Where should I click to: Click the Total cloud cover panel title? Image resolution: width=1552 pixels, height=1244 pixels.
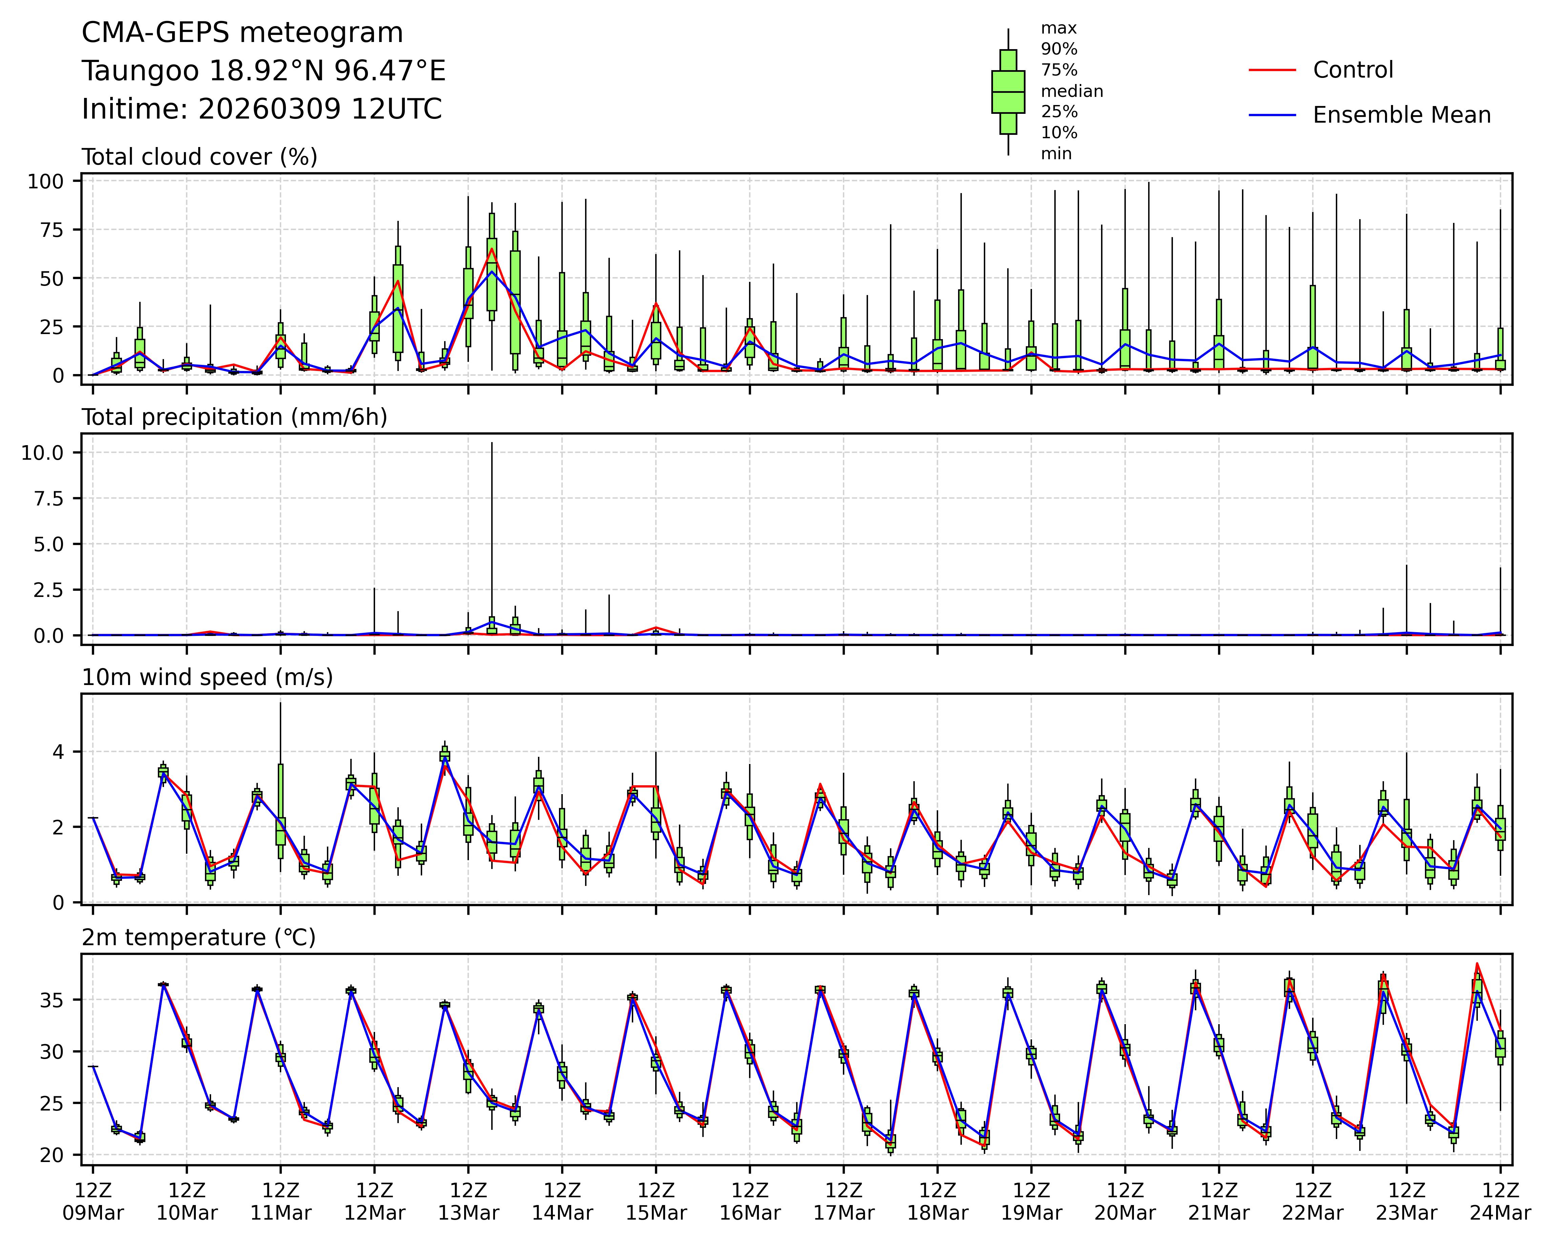[x=200, y=157]
